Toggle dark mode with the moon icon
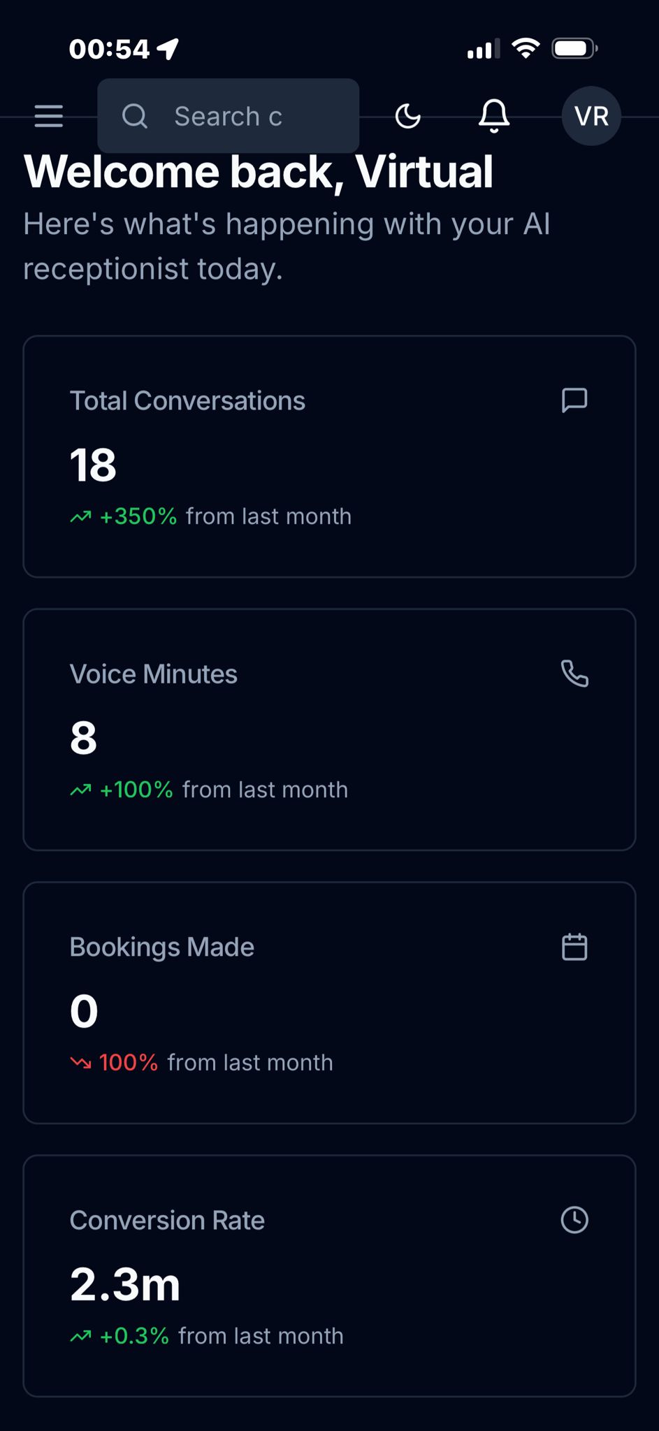Screen dimensions: 659x1431 pos(408,116)
